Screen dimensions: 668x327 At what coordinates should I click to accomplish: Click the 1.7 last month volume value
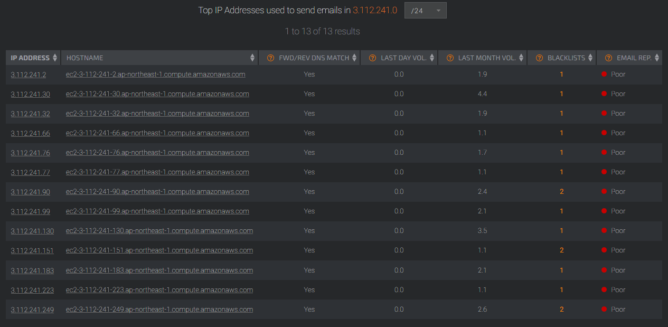[482, 153]
